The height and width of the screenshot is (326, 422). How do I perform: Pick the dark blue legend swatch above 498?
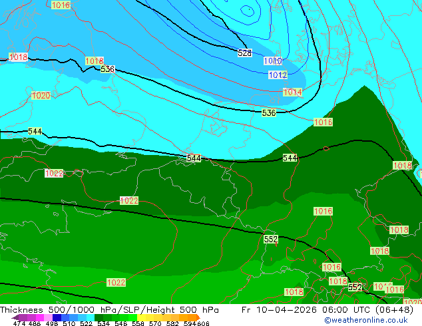point(57,317)
